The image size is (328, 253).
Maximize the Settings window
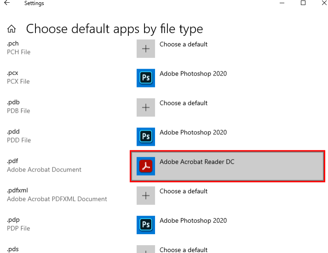[303, 3]
